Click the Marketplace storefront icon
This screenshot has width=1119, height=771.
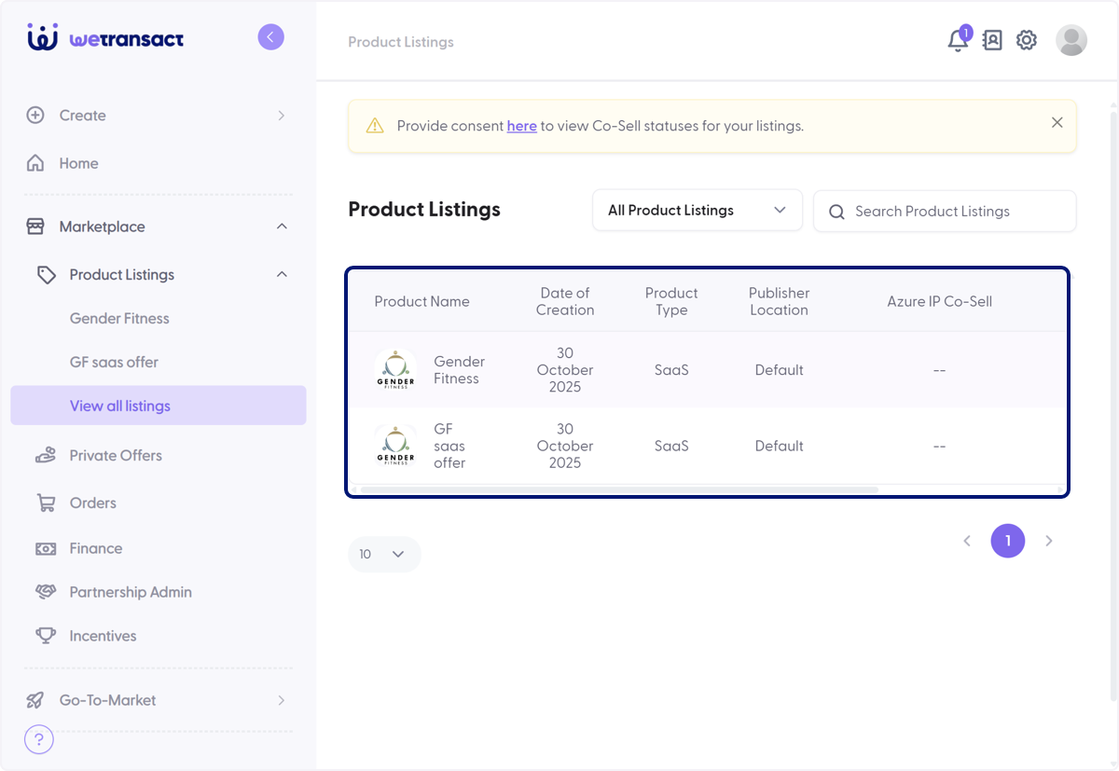point(35,227)
